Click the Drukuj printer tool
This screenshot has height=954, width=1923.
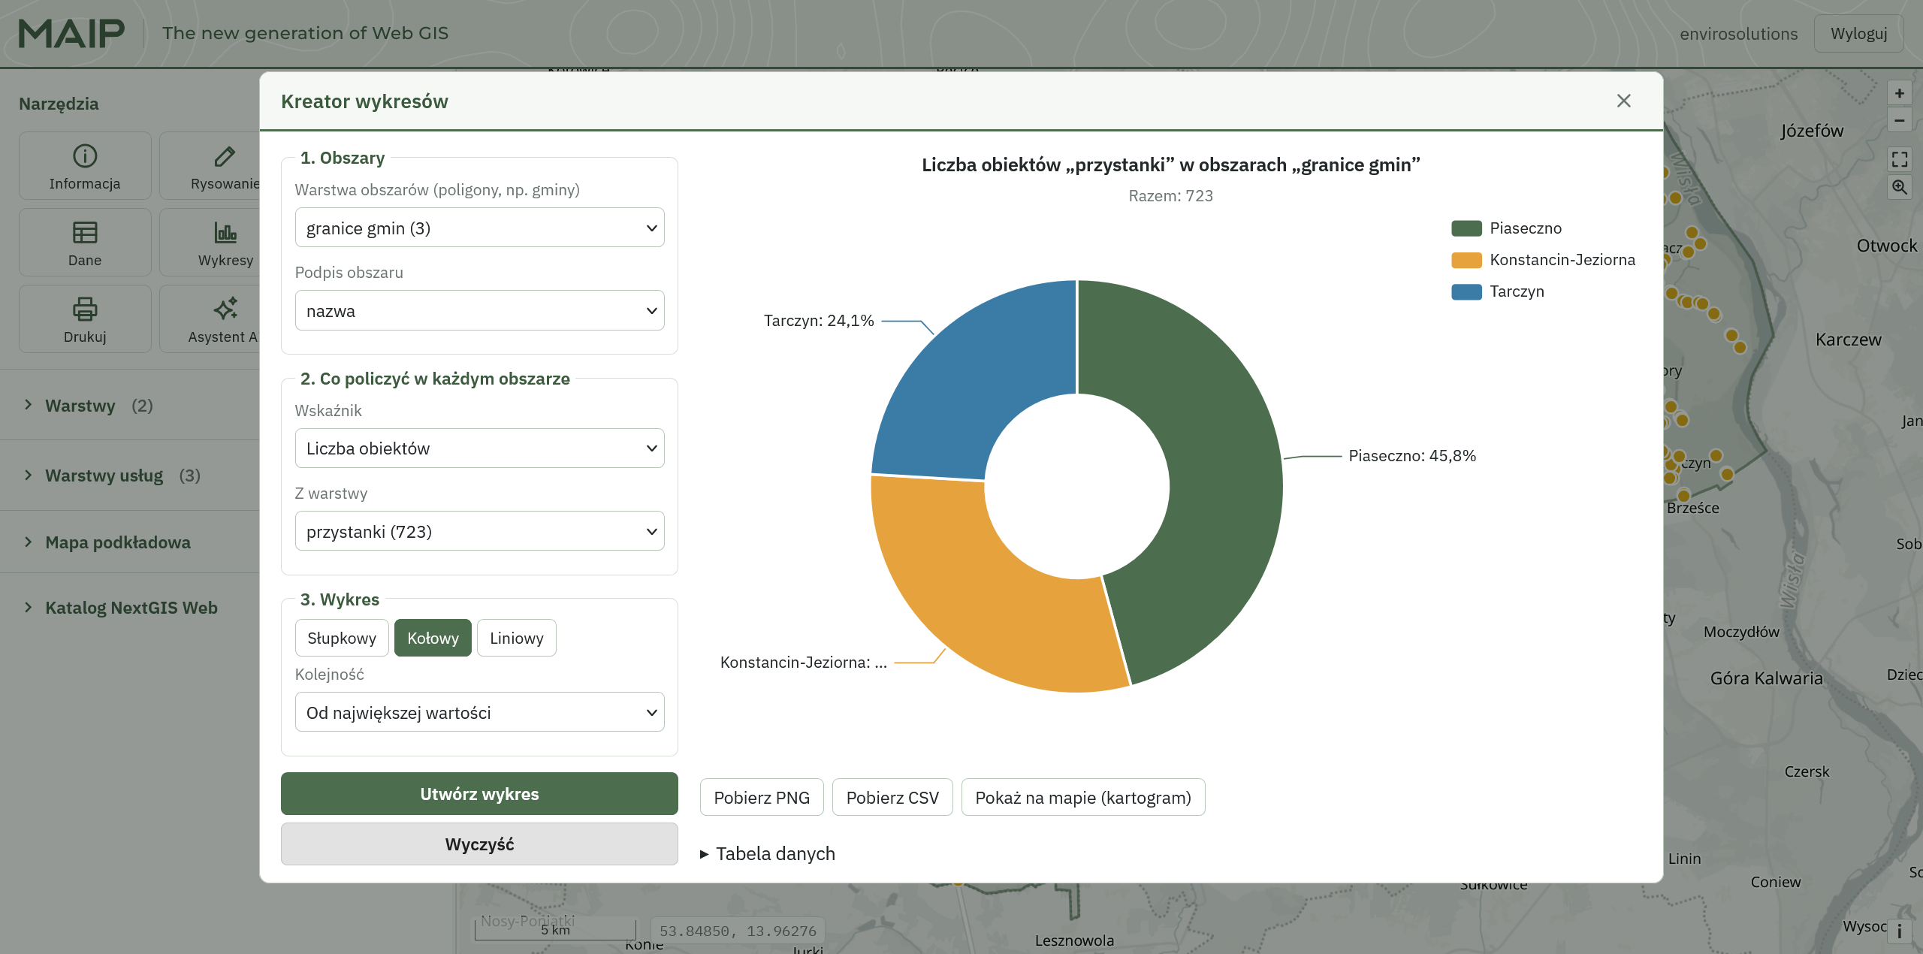pyautogui.click(x=85, y=319)
